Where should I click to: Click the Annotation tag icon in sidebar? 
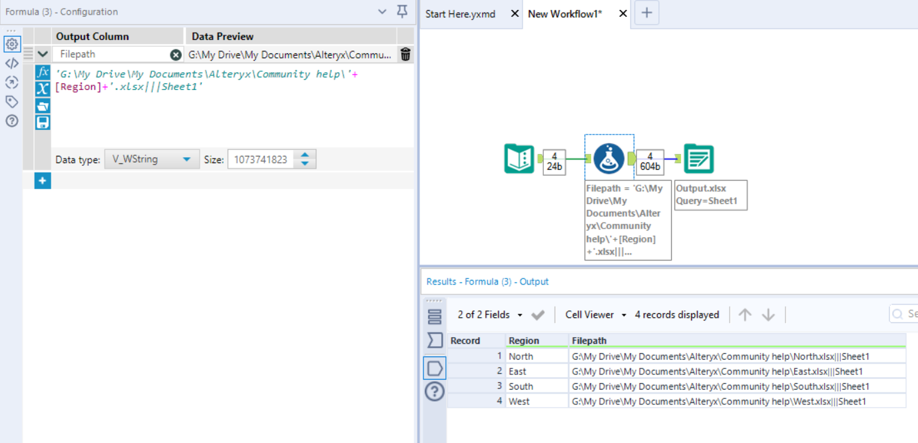pyautogui.click(x=11, y=102)
